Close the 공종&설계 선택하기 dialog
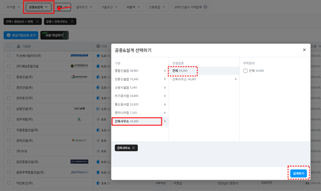Image resolution: width=321 pixels, height=191 pixels. (304, 50)
